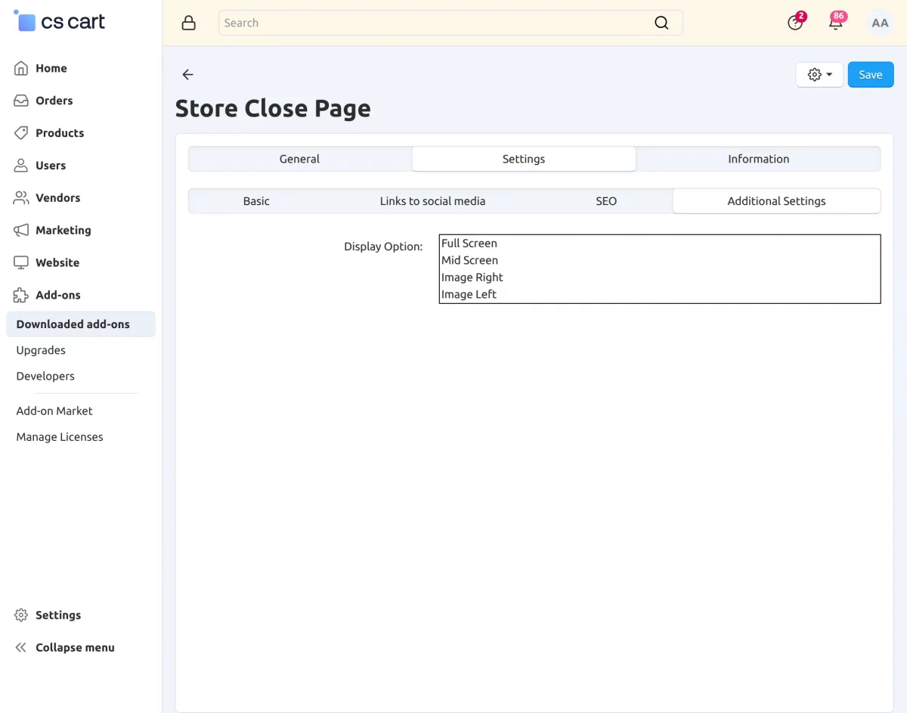Open the Links to social media tab
The image size is (907, 713).
[x=432, y=201]
